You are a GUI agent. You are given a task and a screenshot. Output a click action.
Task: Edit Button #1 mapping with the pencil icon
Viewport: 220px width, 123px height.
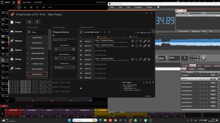click(145, 41)
